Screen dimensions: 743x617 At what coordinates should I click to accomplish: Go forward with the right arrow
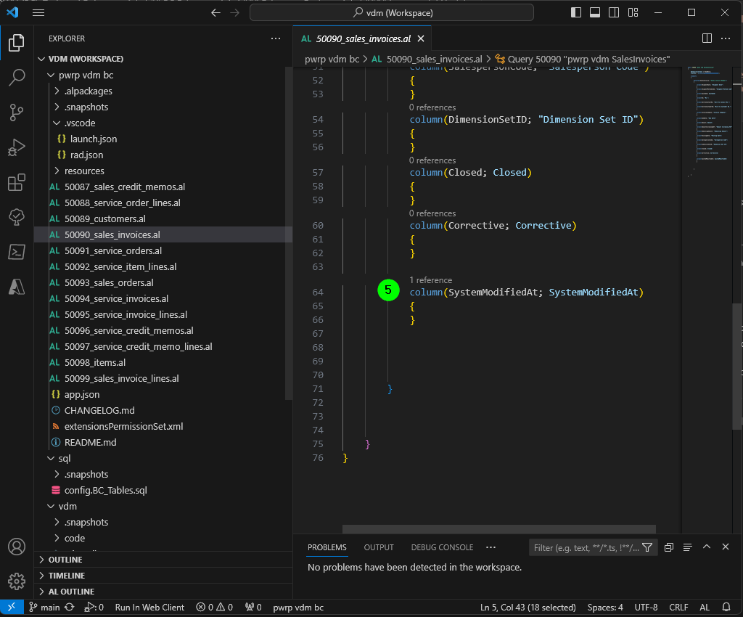tap(234, 13)
